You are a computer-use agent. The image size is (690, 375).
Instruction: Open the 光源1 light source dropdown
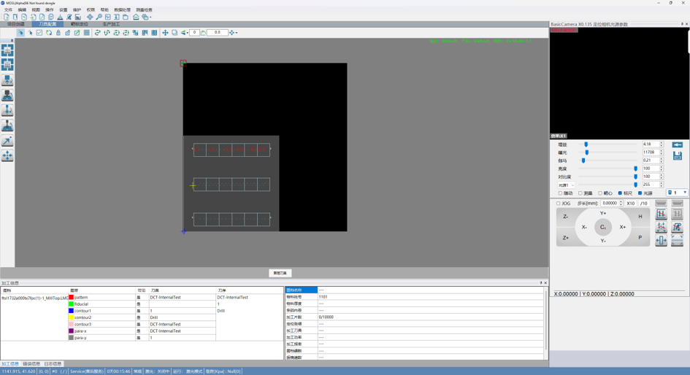pos(566,185)
